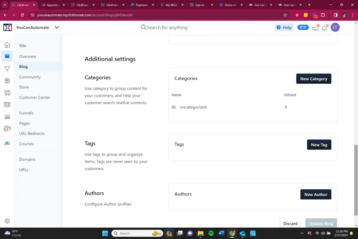Show hidden system tray icons chevron
Image resolution: width=358 pixels, height=239 pixels.
(302, 233)
